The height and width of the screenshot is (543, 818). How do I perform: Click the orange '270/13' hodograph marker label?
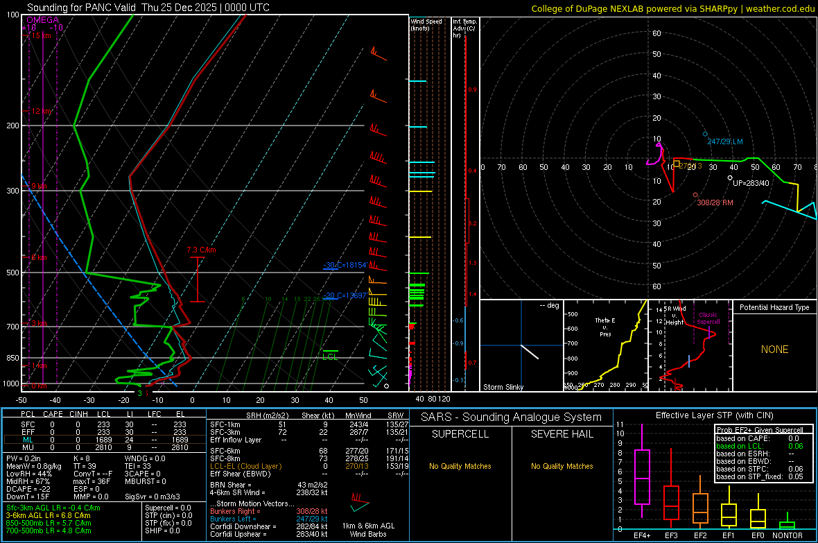point(690,166)
